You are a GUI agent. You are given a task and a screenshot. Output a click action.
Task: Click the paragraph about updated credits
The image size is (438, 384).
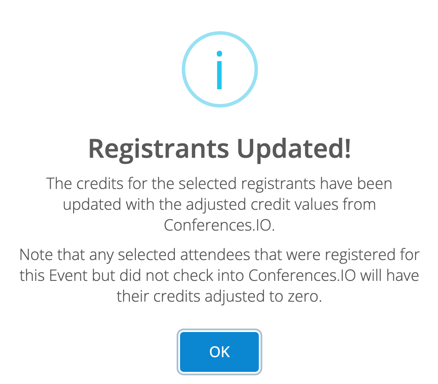click(219, 204)
